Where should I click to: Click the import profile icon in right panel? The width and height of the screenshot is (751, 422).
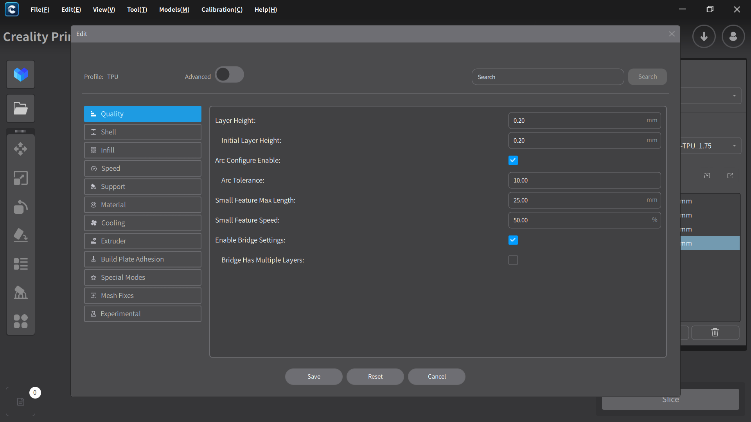[707, 175]
